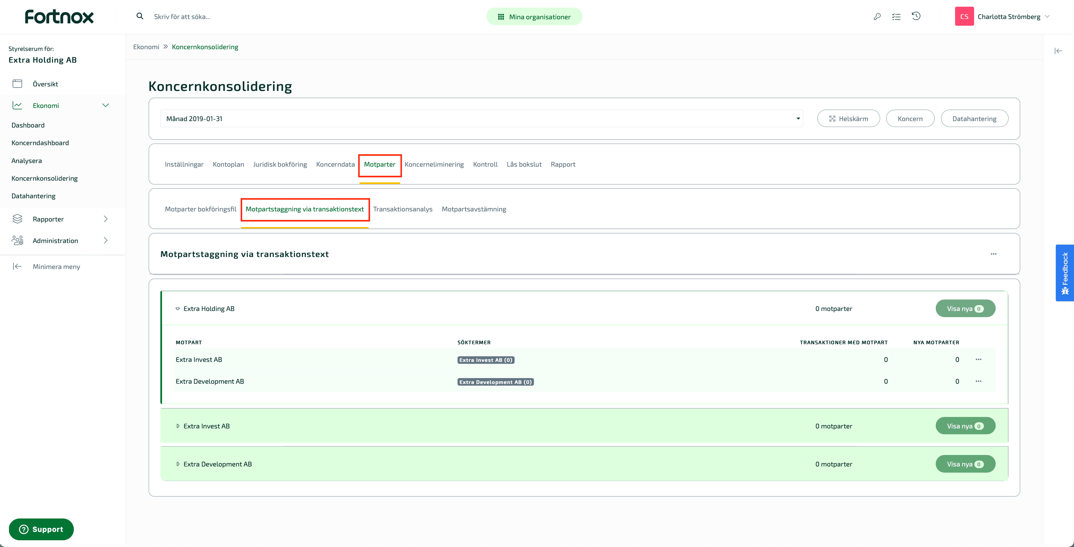Open options menu for Motpartstaggning via transaktionstext header
This screenshot has width=1074, height=547.
coord(993,254)
